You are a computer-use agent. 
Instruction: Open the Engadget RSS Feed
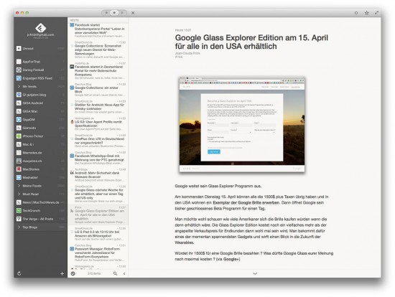point(40,78)
